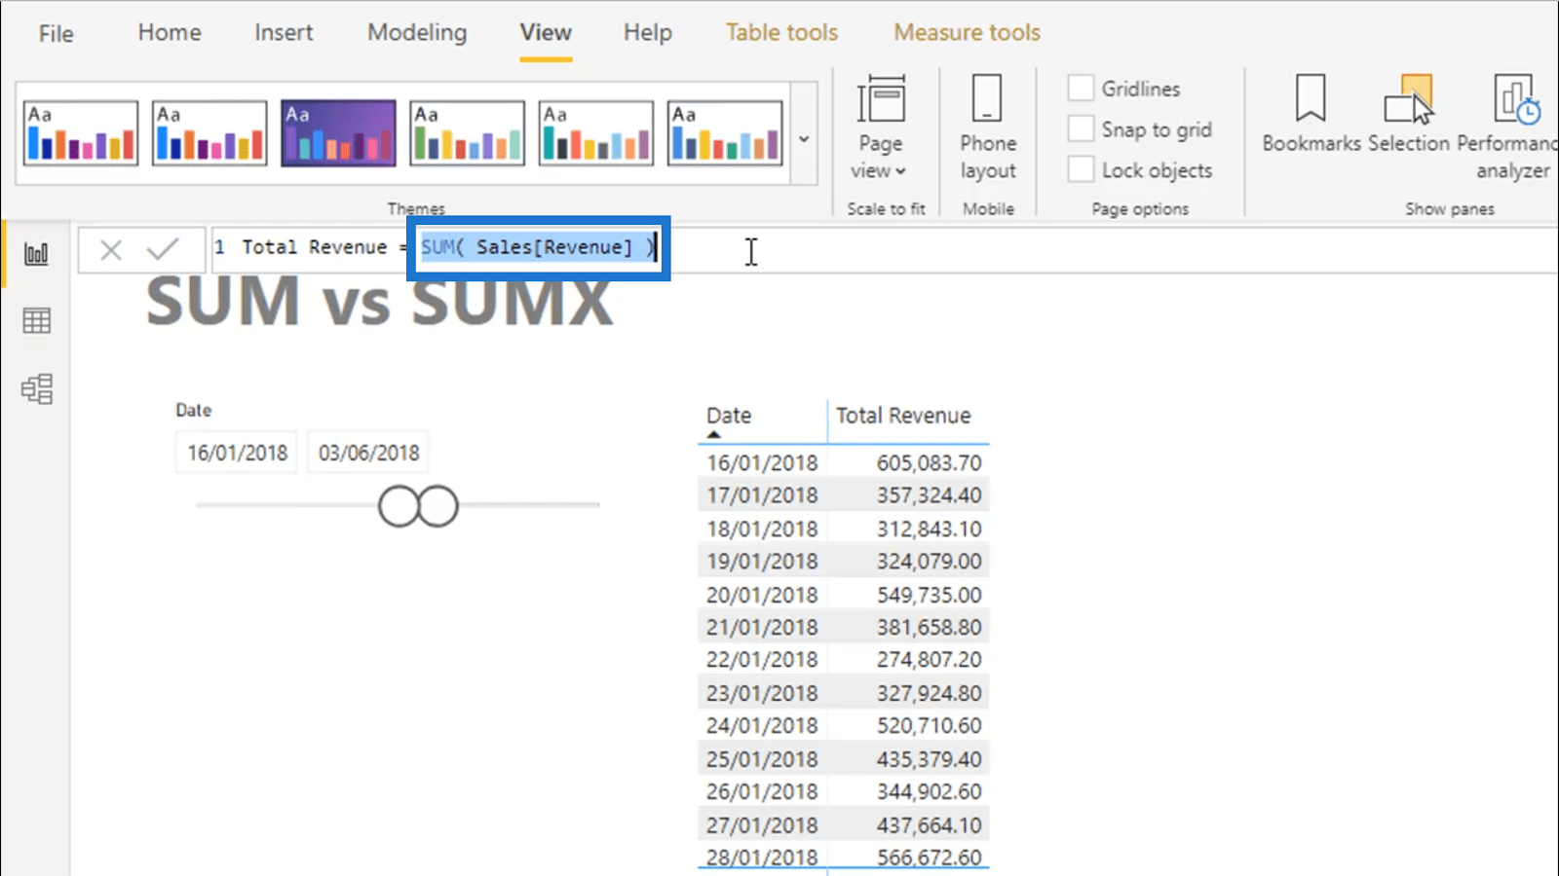Switch to the Home ribbon tab
Viewport: 1559px width, 876px height.
pos(170,32)
